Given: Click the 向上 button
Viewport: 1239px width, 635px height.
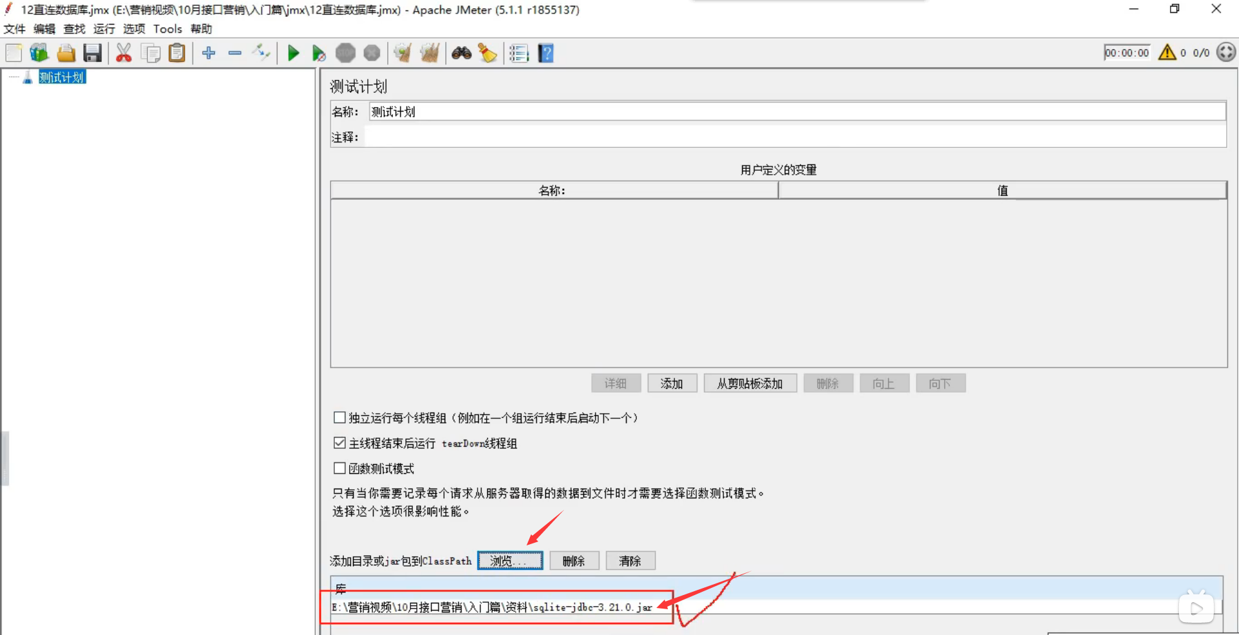Looking at the screenshot, I should click(884, 384).
